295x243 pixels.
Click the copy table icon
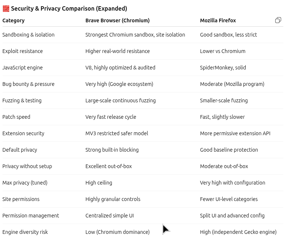pyautogui.click(x=278, y=20)
